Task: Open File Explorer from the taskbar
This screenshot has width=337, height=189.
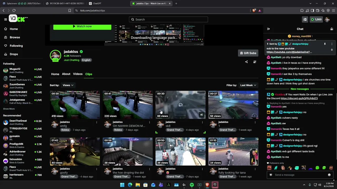Action: tap(137, 185)
